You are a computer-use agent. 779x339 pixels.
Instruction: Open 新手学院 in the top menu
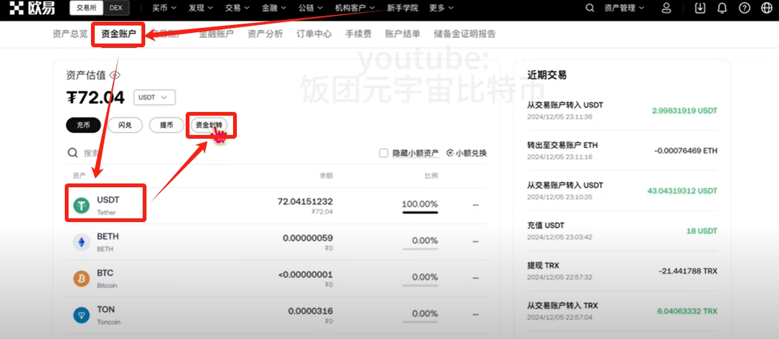click(402, 8)
